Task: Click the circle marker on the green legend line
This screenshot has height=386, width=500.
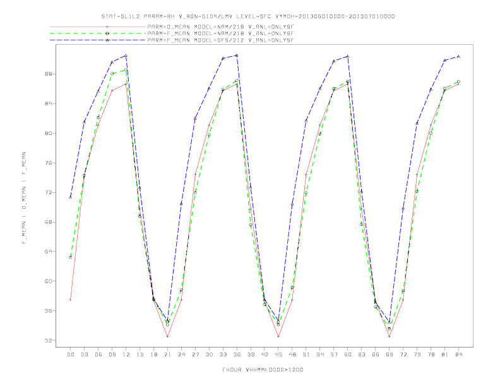Action: pos(107,33)
